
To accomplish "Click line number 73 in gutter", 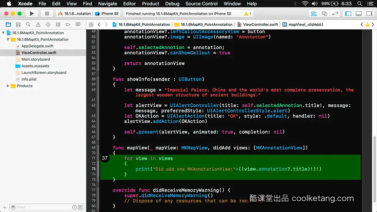I will pyautogui.click(x=93, y=169).
